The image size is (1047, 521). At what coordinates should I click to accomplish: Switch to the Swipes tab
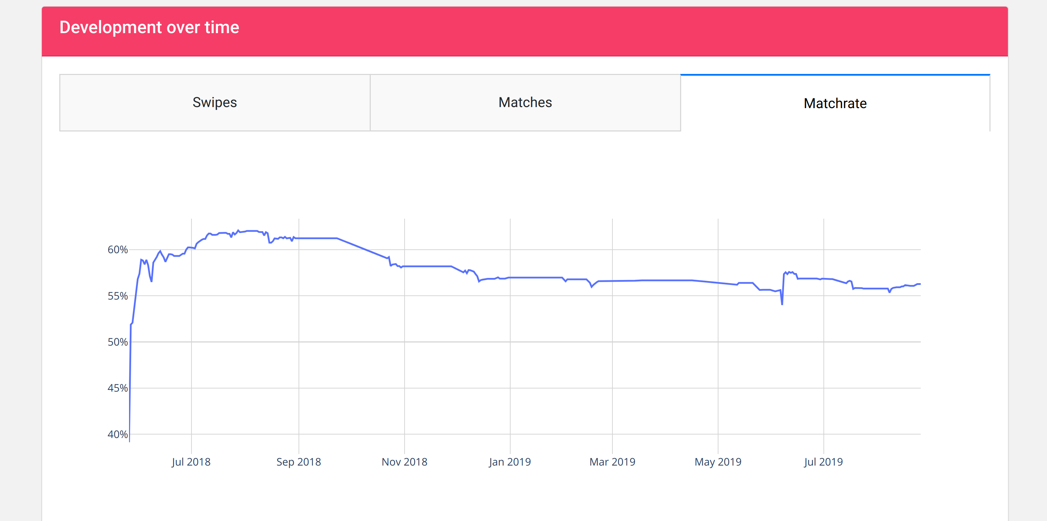214,103
